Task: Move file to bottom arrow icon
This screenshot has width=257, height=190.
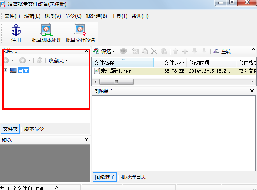Action: [x=204, y=51]
